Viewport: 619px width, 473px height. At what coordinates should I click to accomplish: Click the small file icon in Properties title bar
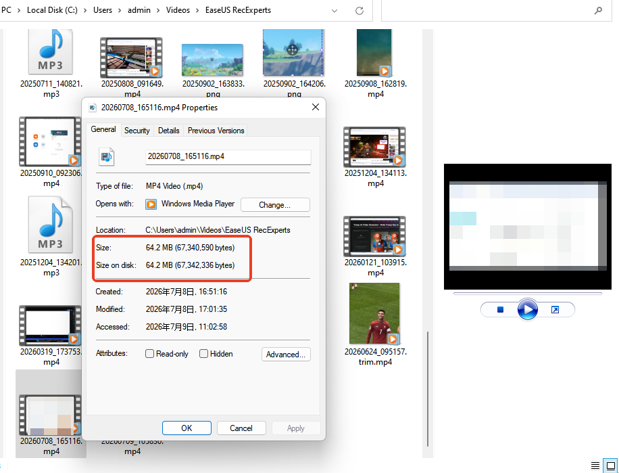coord(93,108)
